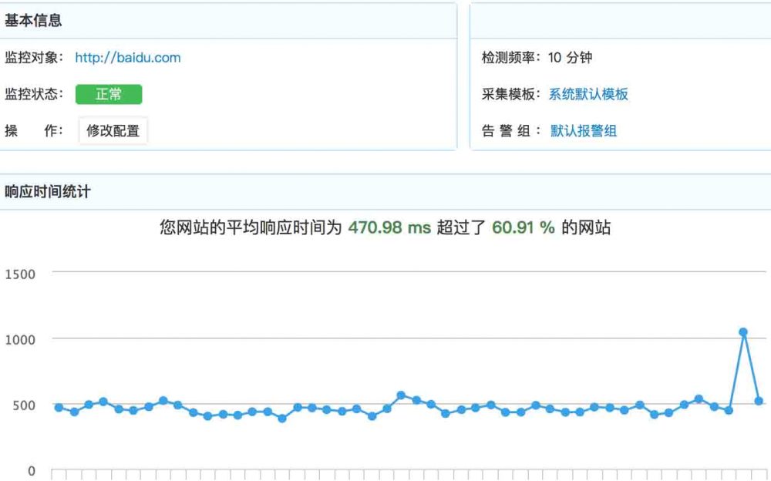Screen dimensions: 771x481
Task: Click the 500 y-axis label
Action: pyautogui.click(x=23, y=405)
